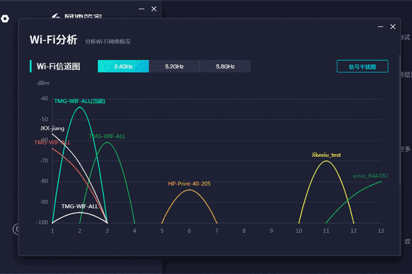This screenshot has width=412, height=274.
Task: Click the Wi-Fi信道图 section heading
Action: click(x=58, y=66)
